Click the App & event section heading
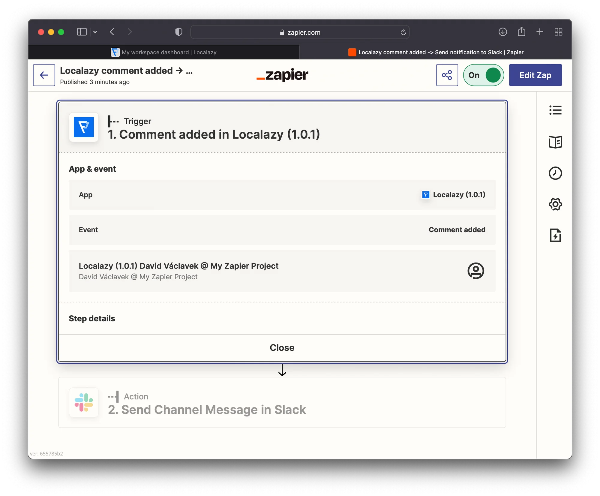The width and height of the screenshot is (600, 496). click(92, 169)
